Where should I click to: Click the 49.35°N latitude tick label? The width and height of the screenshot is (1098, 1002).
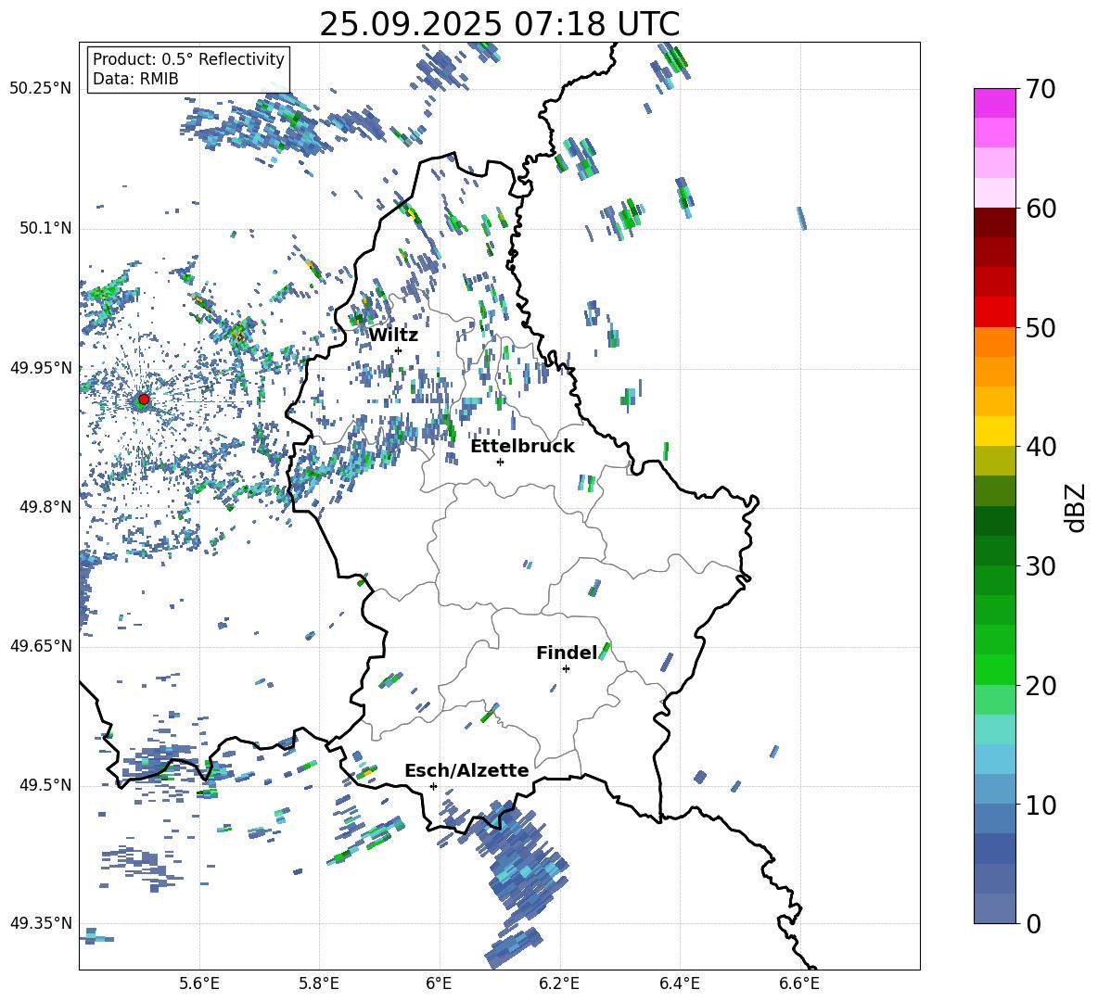pos(41,923)
